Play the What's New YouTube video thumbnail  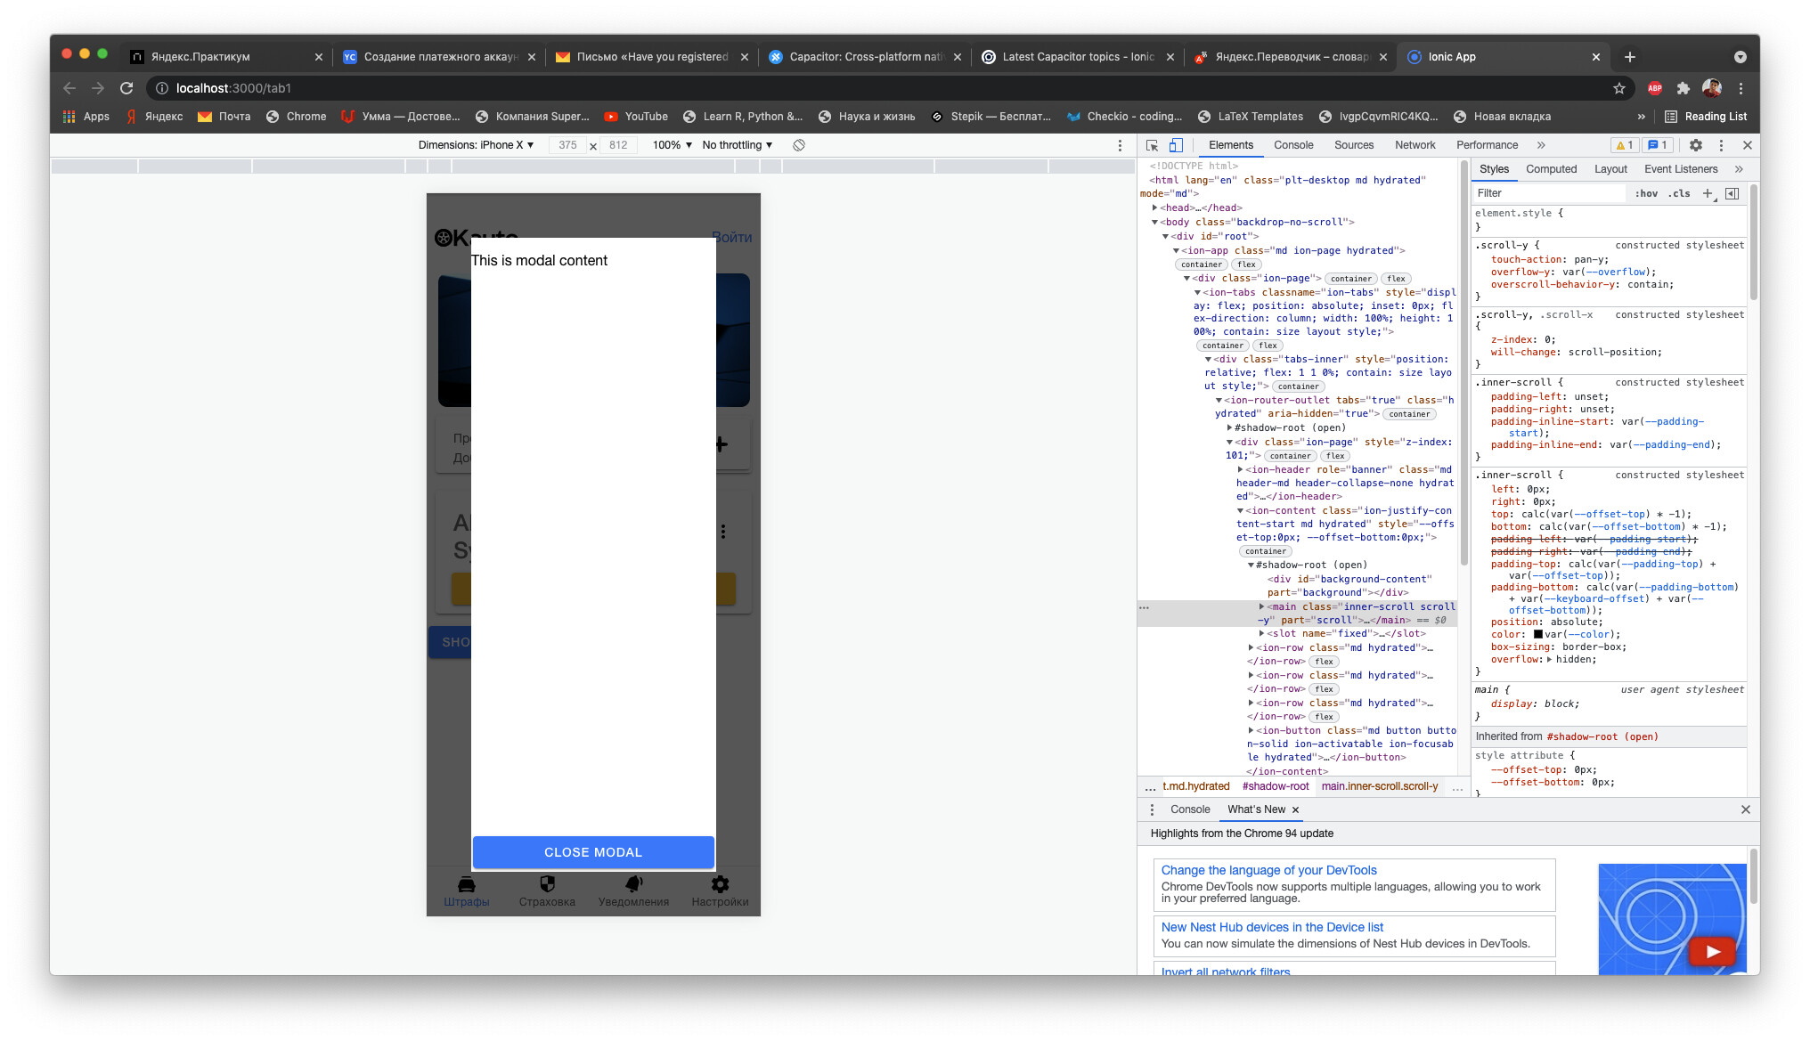coord(1711,951)
